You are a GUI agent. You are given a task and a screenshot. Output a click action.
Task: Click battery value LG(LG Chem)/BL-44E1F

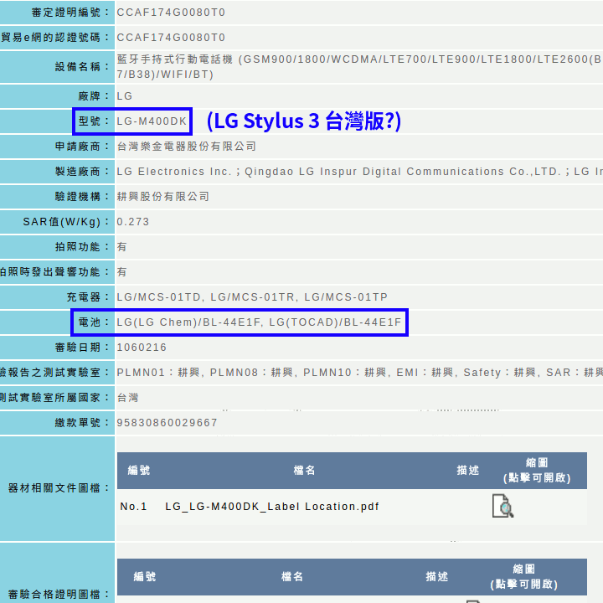(x=188, y=322)
